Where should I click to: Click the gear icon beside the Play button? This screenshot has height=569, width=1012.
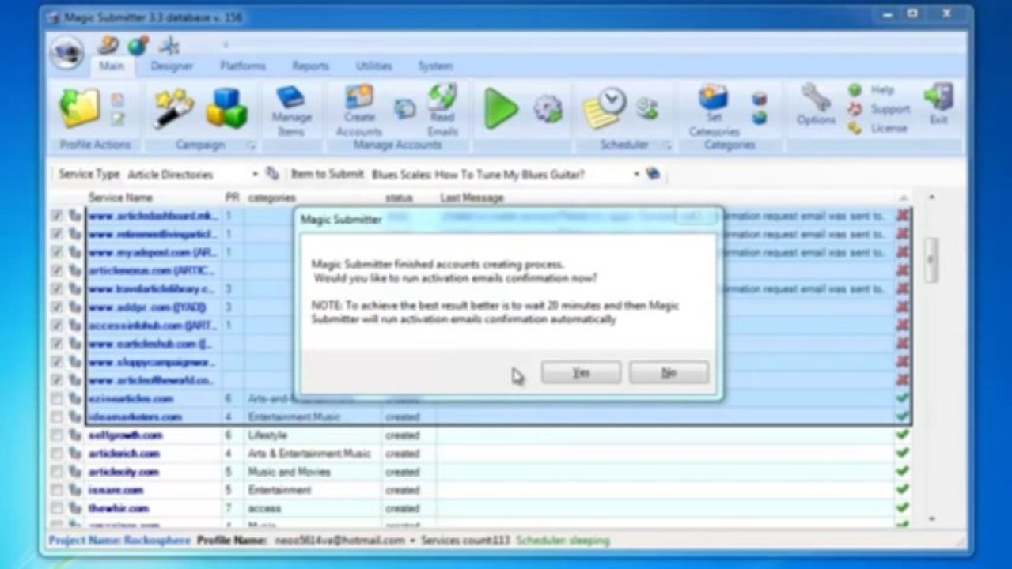548,109
